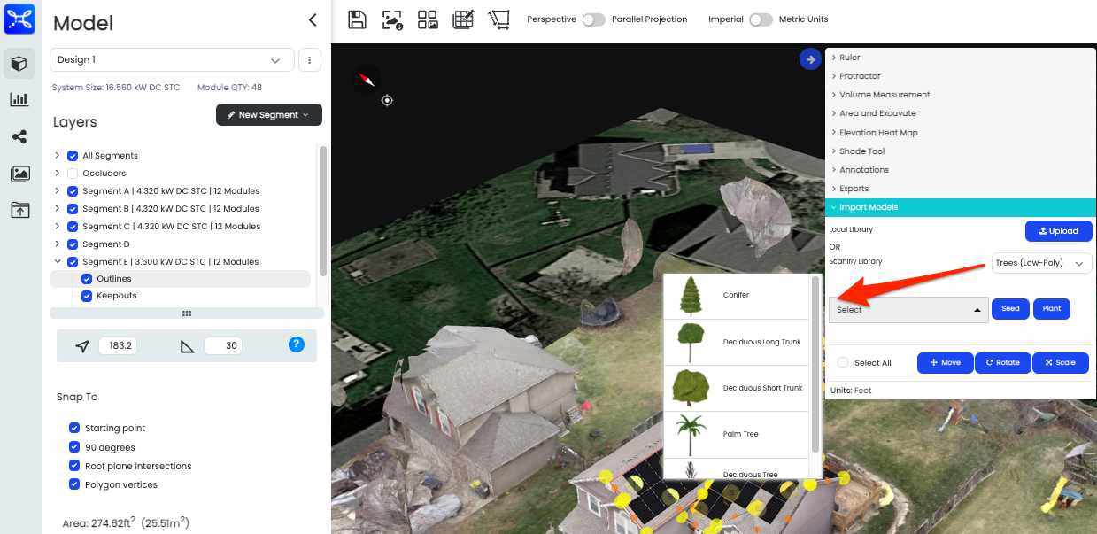Open the share nodes sidebar icon
This screenshot has width=1097, height=534.
point(19,137)
